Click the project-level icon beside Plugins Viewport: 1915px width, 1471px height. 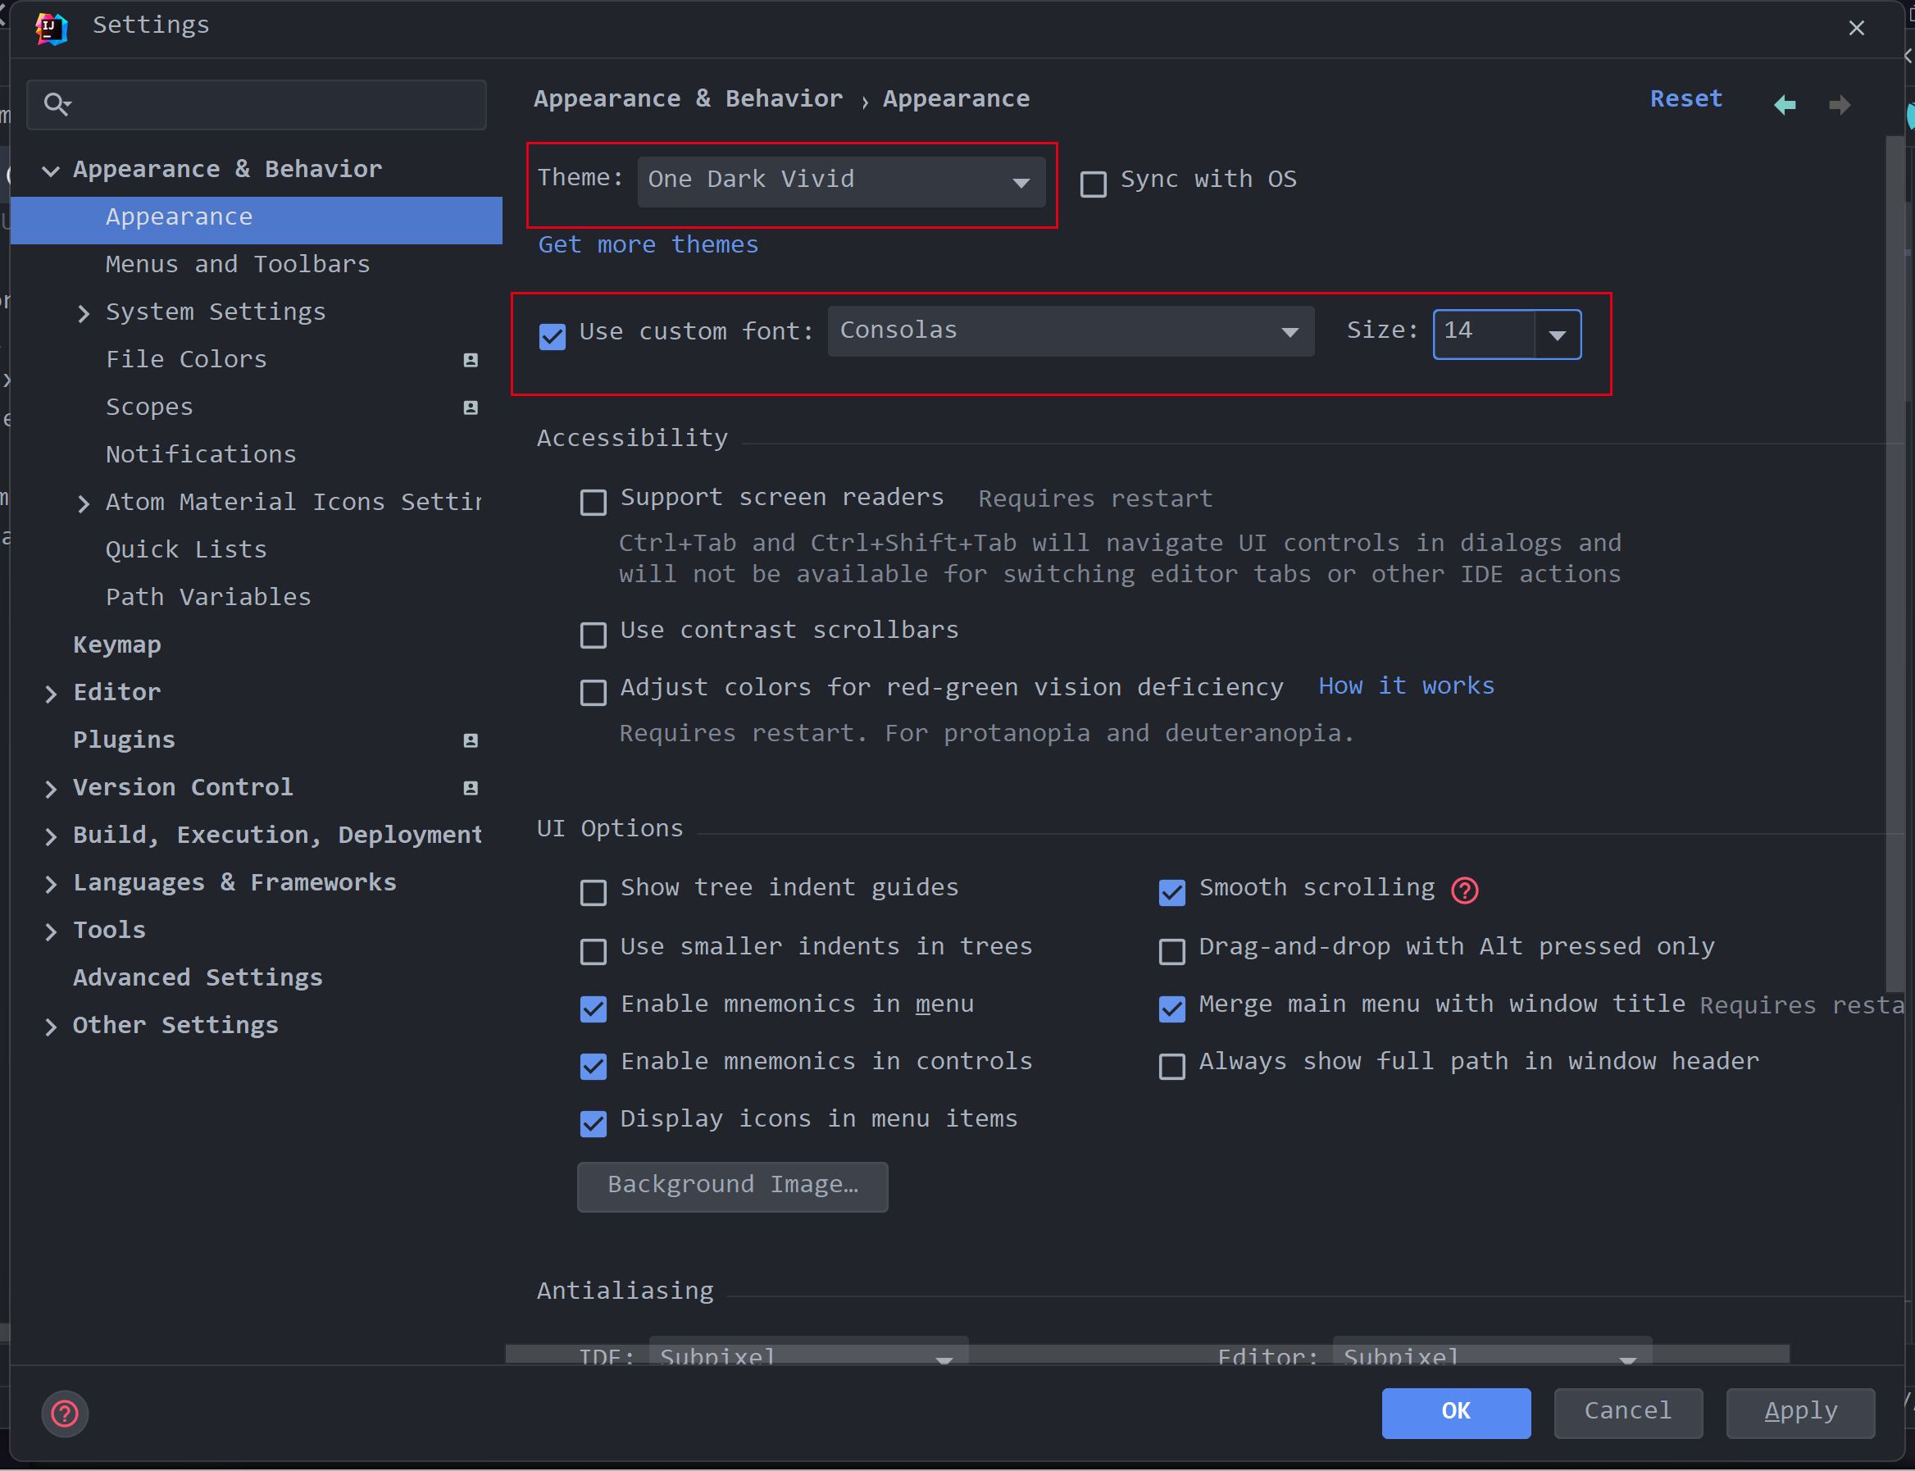pyautogui.click(x=471, y=740)
